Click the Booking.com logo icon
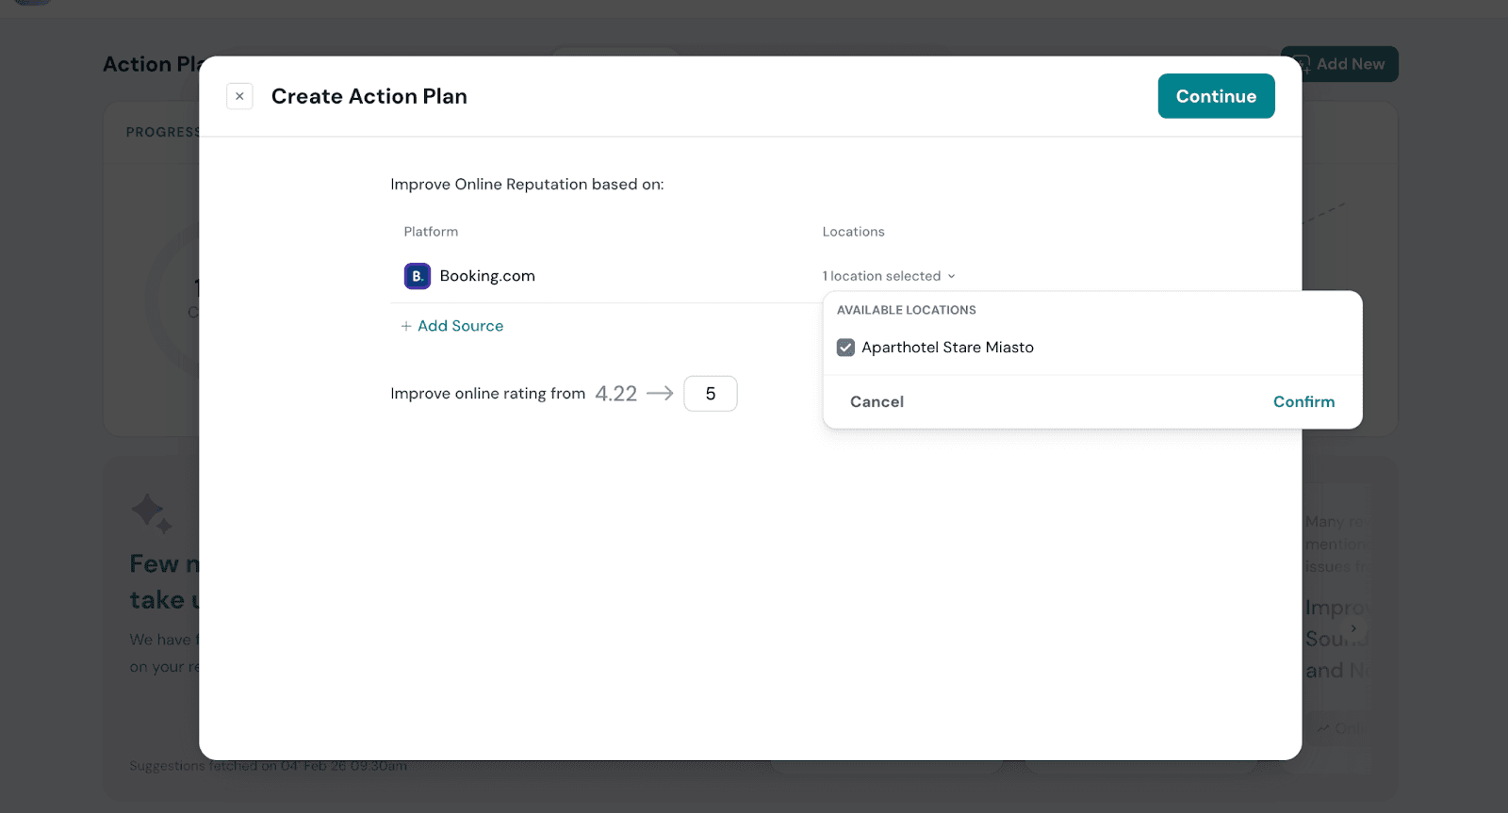The height and width of the screenshot is (813, 1508). tap(417, 276)
